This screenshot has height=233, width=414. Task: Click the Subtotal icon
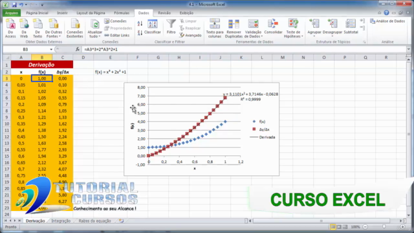(x=351, y=27)
